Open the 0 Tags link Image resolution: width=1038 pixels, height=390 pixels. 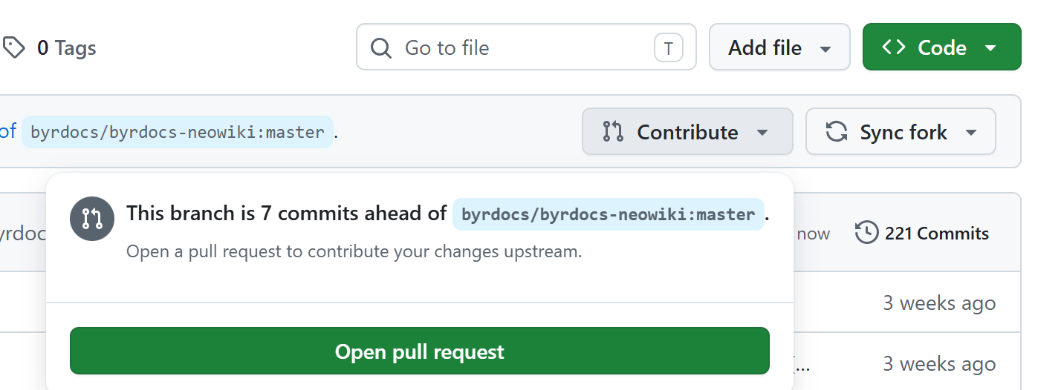tap(49, 48)
